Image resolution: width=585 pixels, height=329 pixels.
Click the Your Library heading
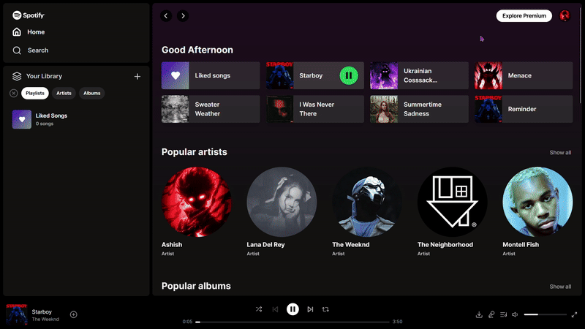point(44,76)
